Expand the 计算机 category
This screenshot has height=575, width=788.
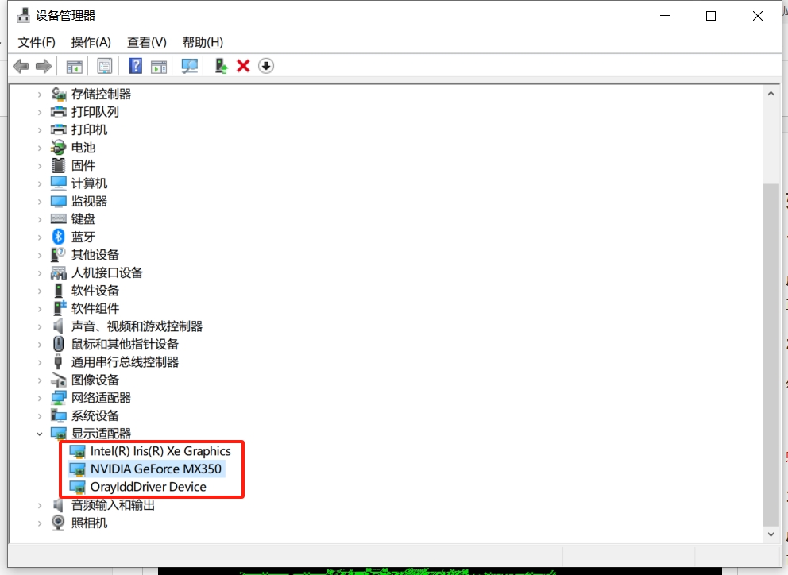point(40,183)
